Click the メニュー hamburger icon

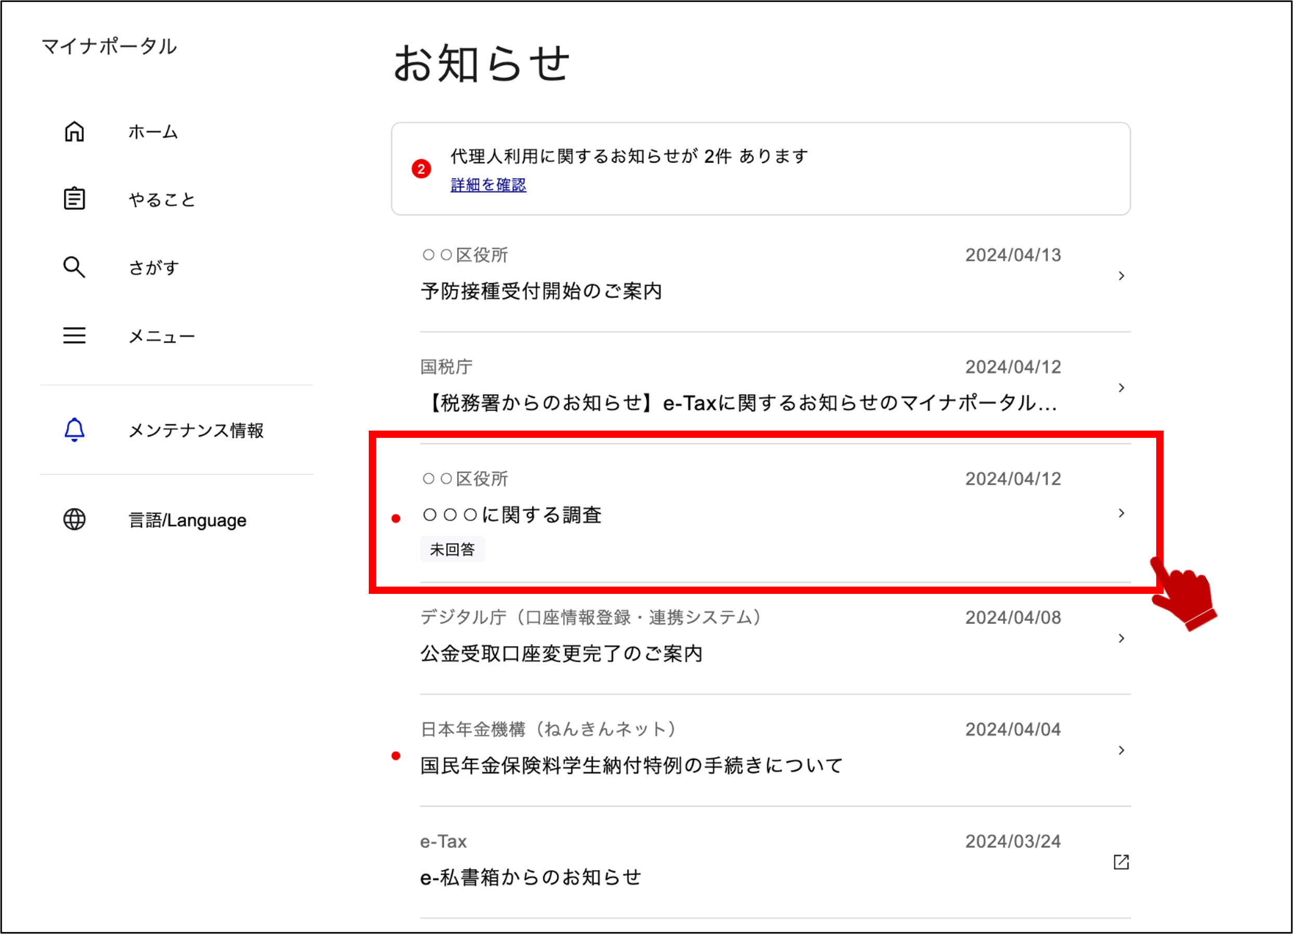(x=74, y=335)
